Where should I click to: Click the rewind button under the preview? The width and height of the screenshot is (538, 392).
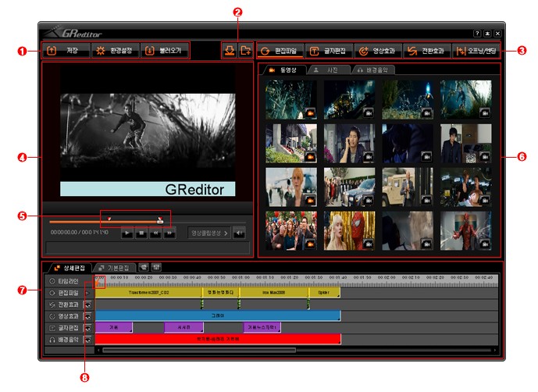tap(155, 233)
